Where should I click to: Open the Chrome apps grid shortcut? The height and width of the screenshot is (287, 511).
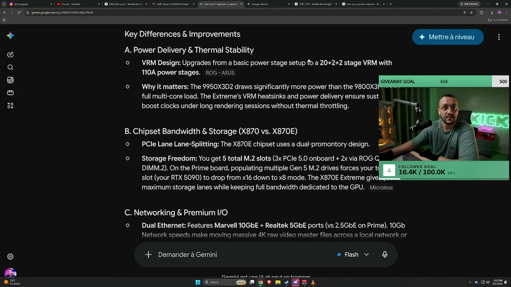point(4,20)
